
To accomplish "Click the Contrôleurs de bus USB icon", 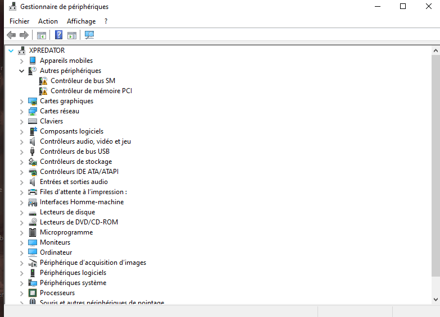I will pos(32,151).
